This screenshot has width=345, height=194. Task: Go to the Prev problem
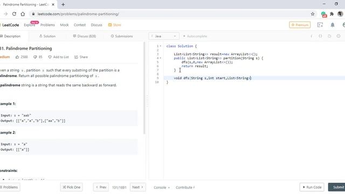[x=101, y=187]
